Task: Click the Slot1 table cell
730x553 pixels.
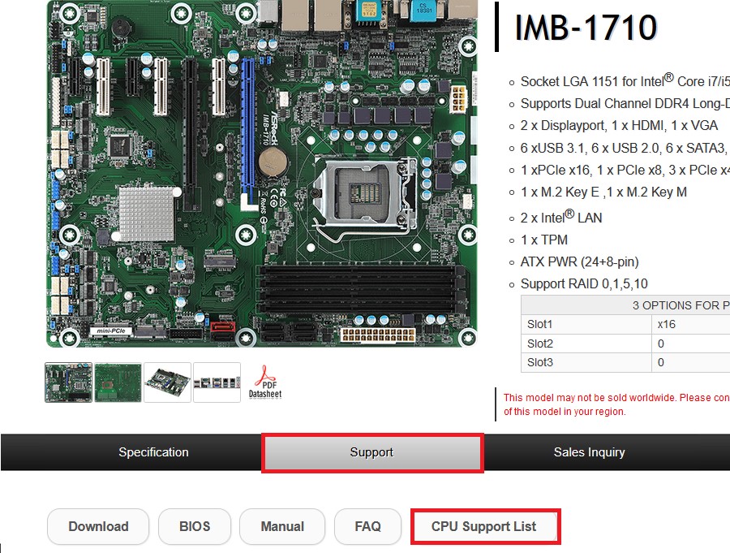Action: [x=586, y=324]
